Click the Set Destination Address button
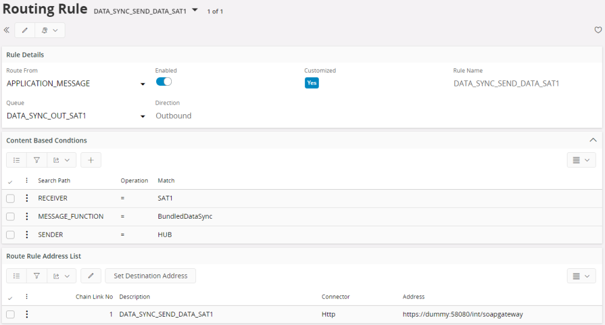Image resolution: width=605 pixels, height=325 pixels. pos(151,276)
